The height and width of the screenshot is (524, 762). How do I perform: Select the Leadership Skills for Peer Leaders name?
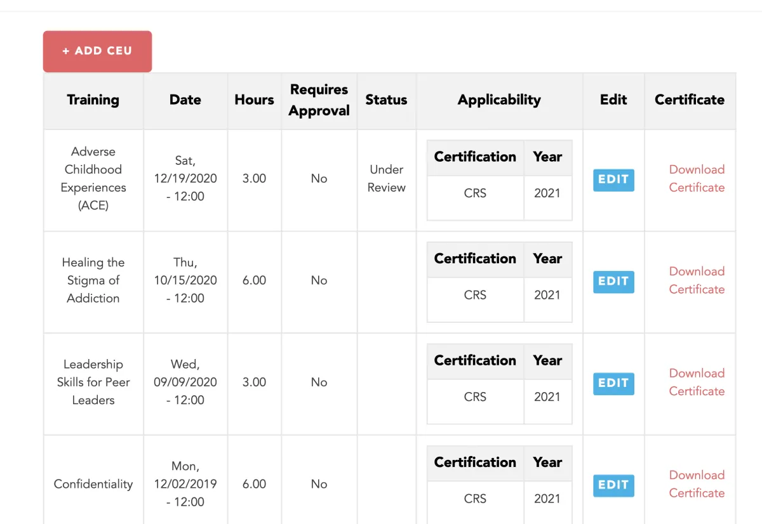pyautogui.click(x=93, y=382)
